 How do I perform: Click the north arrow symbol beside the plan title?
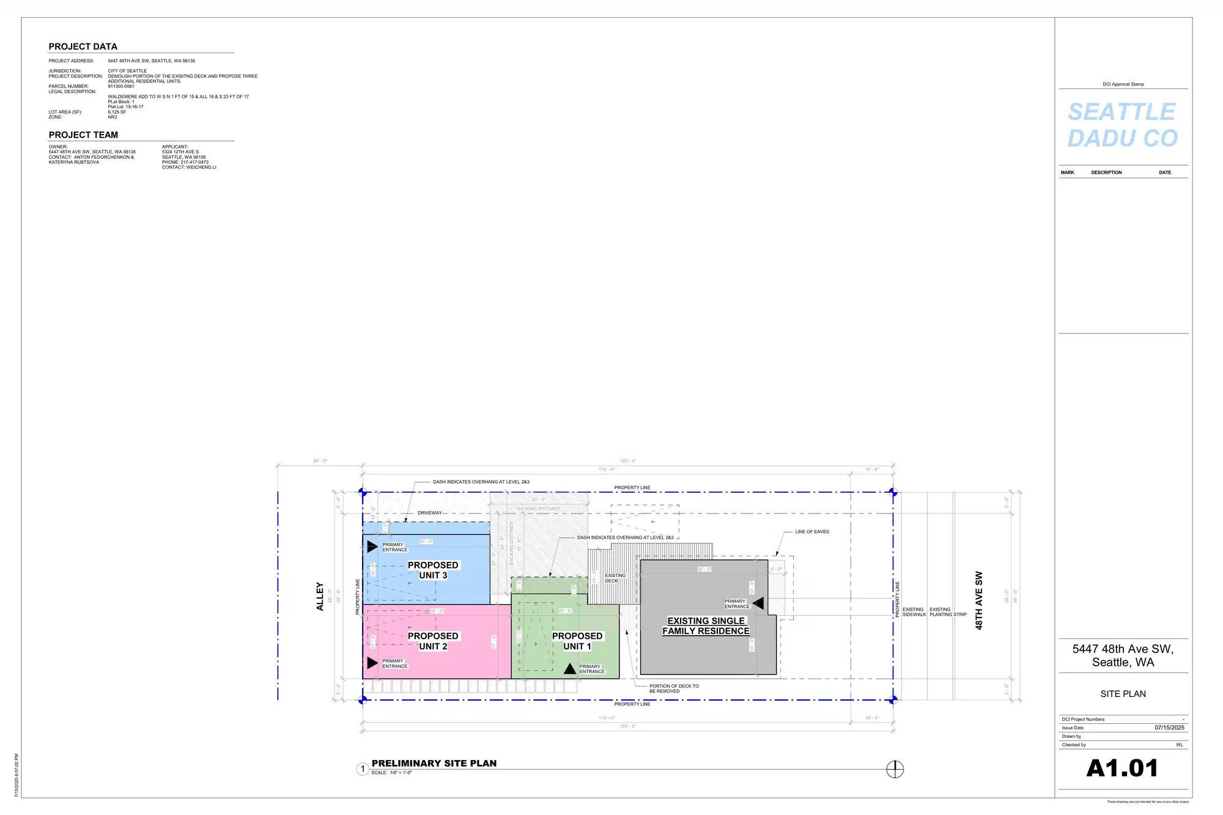click(x=895, y=769)
